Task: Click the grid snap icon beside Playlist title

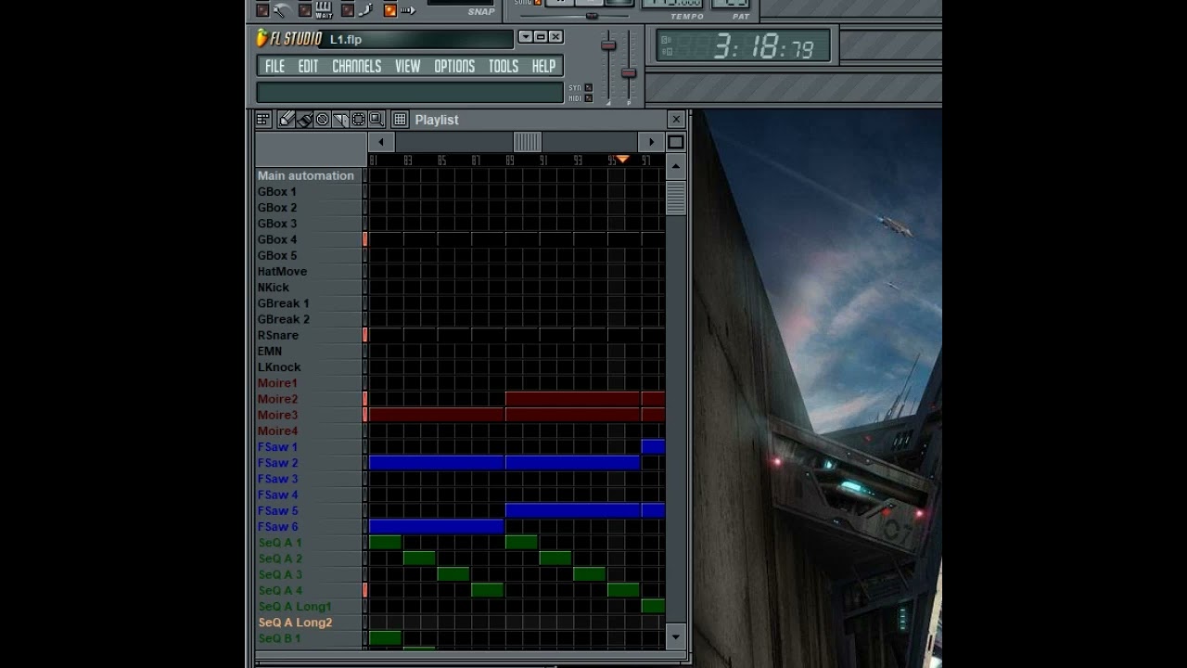Action: 400,120
